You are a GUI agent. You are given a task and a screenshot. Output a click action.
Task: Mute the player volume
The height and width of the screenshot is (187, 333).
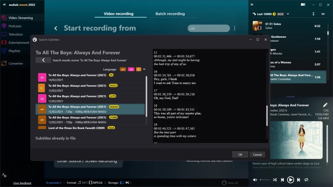point(255,180)
